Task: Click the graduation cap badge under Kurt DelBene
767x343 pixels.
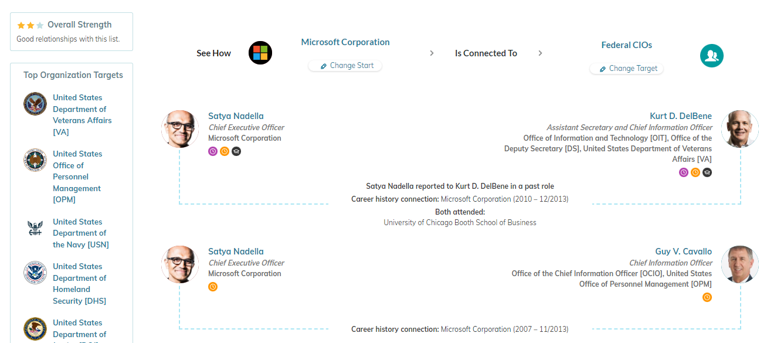Action: (x=707, y=172)
